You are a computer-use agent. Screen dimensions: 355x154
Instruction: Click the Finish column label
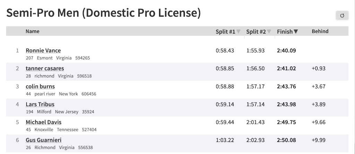coord(285,31)
